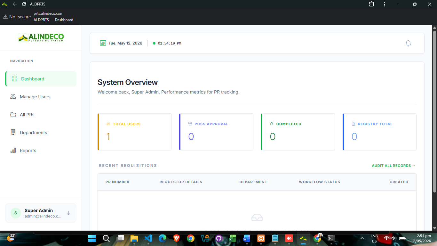
Task: Open the browser extensions puzzle icon
Action: [x=371, y=4]
